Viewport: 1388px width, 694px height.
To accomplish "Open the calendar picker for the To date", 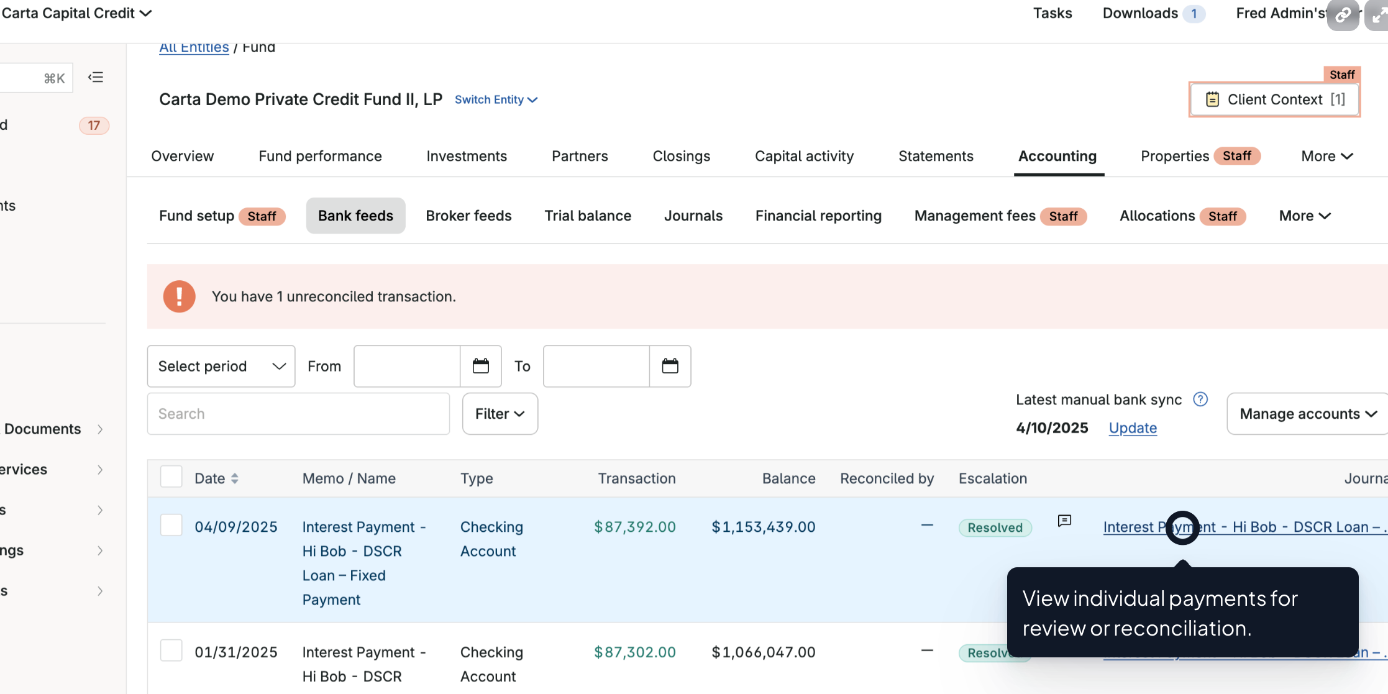I will [670, 366].
